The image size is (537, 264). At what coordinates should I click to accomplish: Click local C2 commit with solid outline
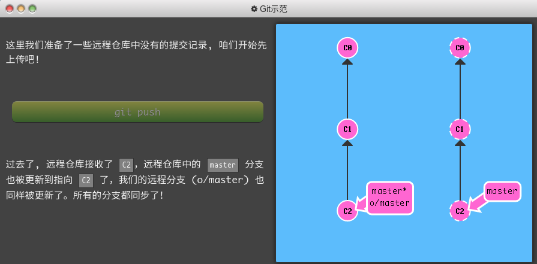tap(347, 211)
